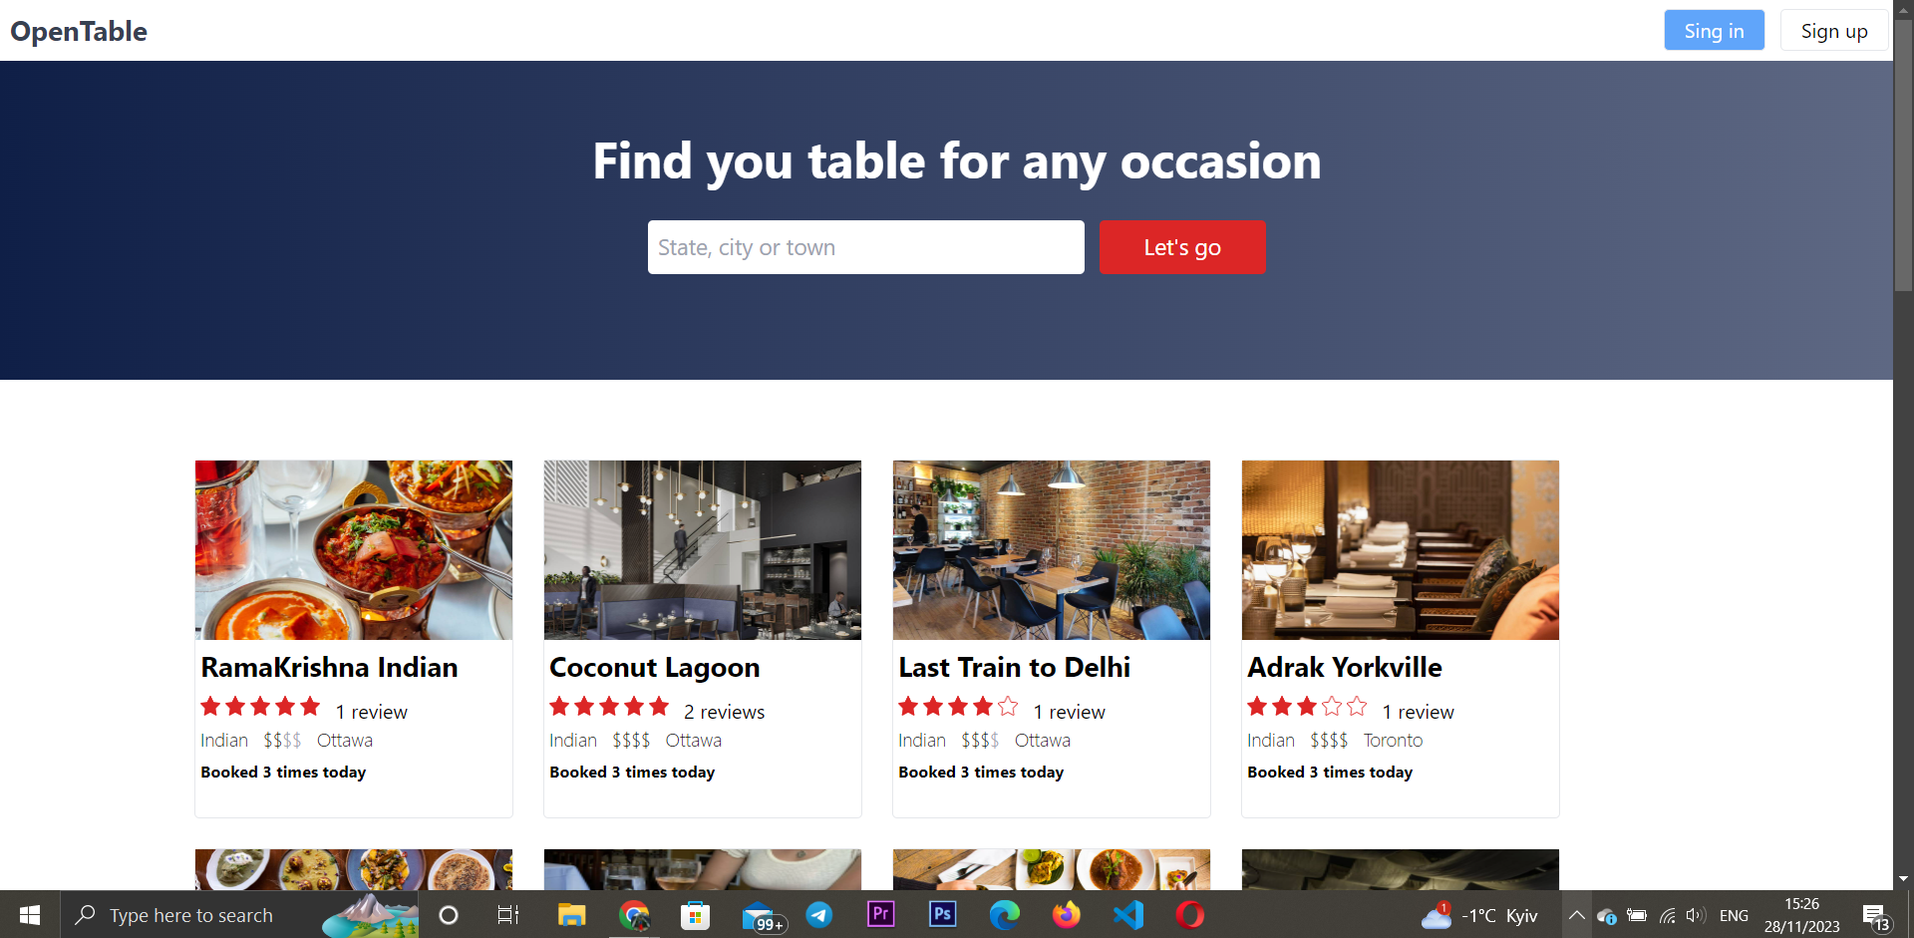Screen dimensions: 1914x938
Task: Open the RamaKrishna Indian restaurant photo
Action: pyautogui.click(x=354, y=550)
